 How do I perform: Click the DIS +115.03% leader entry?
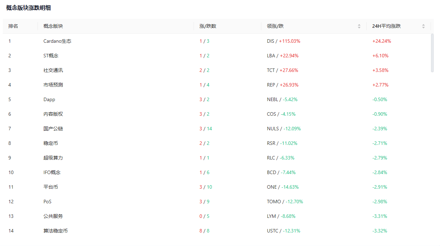pos(283,41)
